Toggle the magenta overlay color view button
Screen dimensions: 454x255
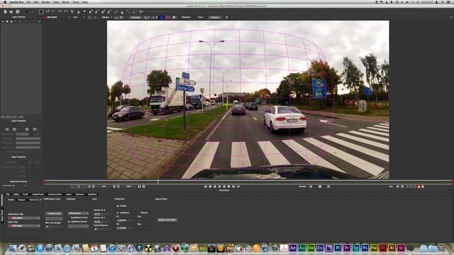pos(168,18)
